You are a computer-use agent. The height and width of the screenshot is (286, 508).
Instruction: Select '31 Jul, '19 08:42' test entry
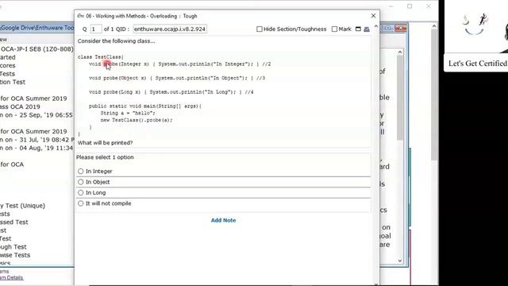coord(37,140)
